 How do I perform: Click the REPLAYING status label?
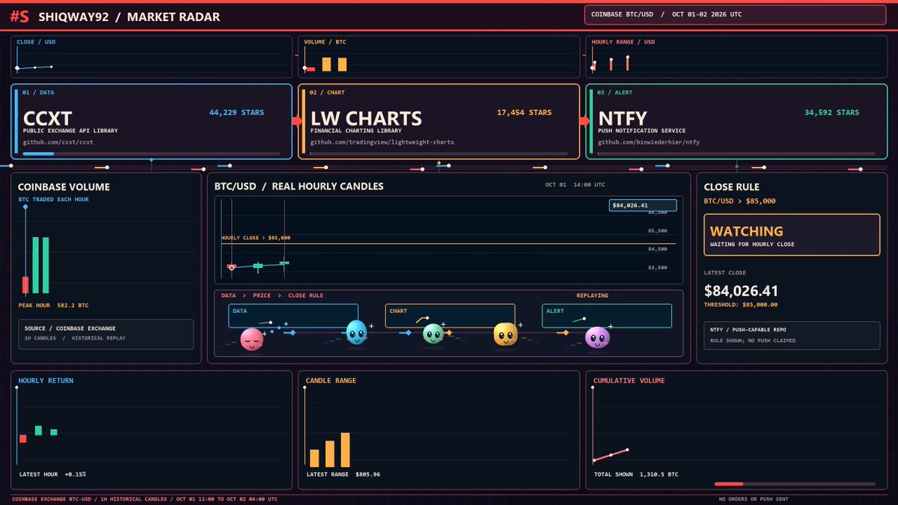pyautogui.click(x=593, y=296)
